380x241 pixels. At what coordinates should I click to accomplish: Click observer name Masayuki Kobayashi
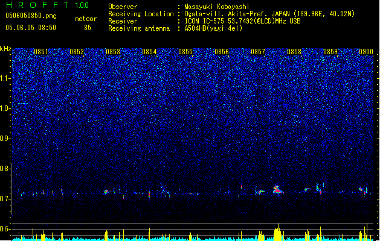pos(217,7)
